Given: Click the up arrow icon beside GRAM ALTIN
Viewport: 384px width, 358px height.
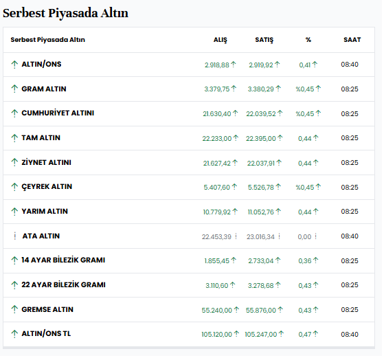Looking at the screenshot, I should coord(14,89).
